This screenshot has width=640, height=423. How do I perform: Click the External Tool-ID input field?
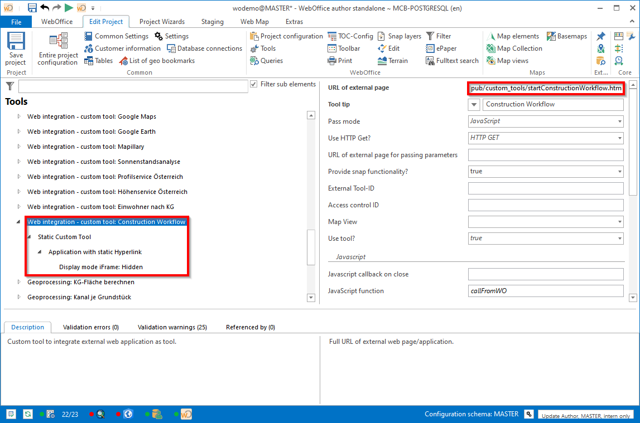(545, 188)
